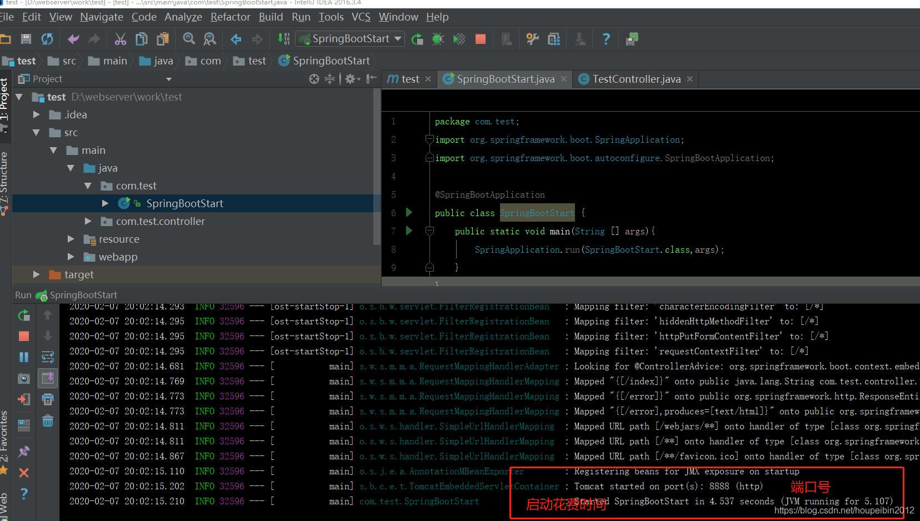Expand the .idea folder
Image resolution: width=920 pixels, height=521 pixels.
coord(36,115)
